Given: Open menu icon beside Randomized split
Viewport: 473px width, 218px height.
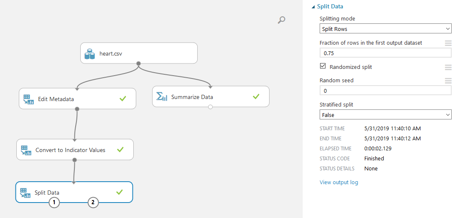Looking at the screenshot, I should pos(448,67).
